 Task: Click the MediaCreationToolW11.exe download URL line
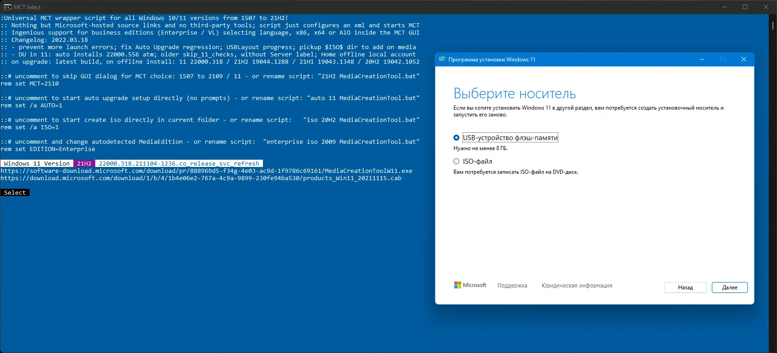pos(206,171)
